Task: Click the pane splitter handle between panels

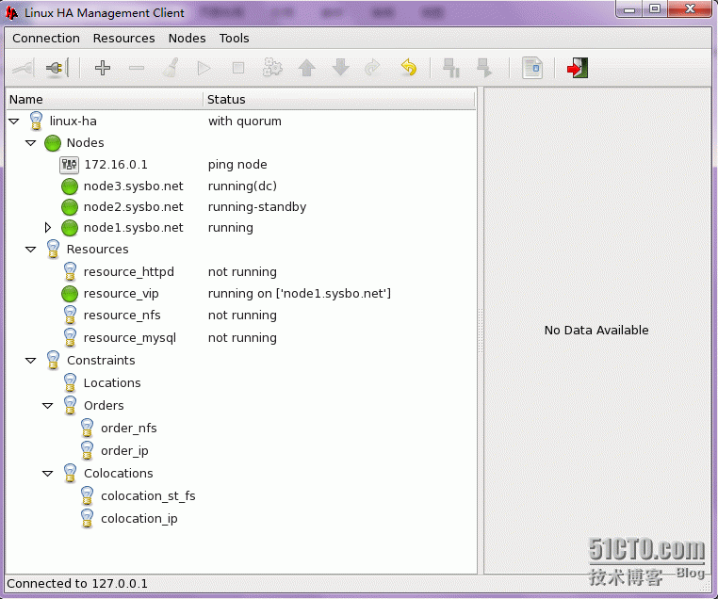Action: 481,331
